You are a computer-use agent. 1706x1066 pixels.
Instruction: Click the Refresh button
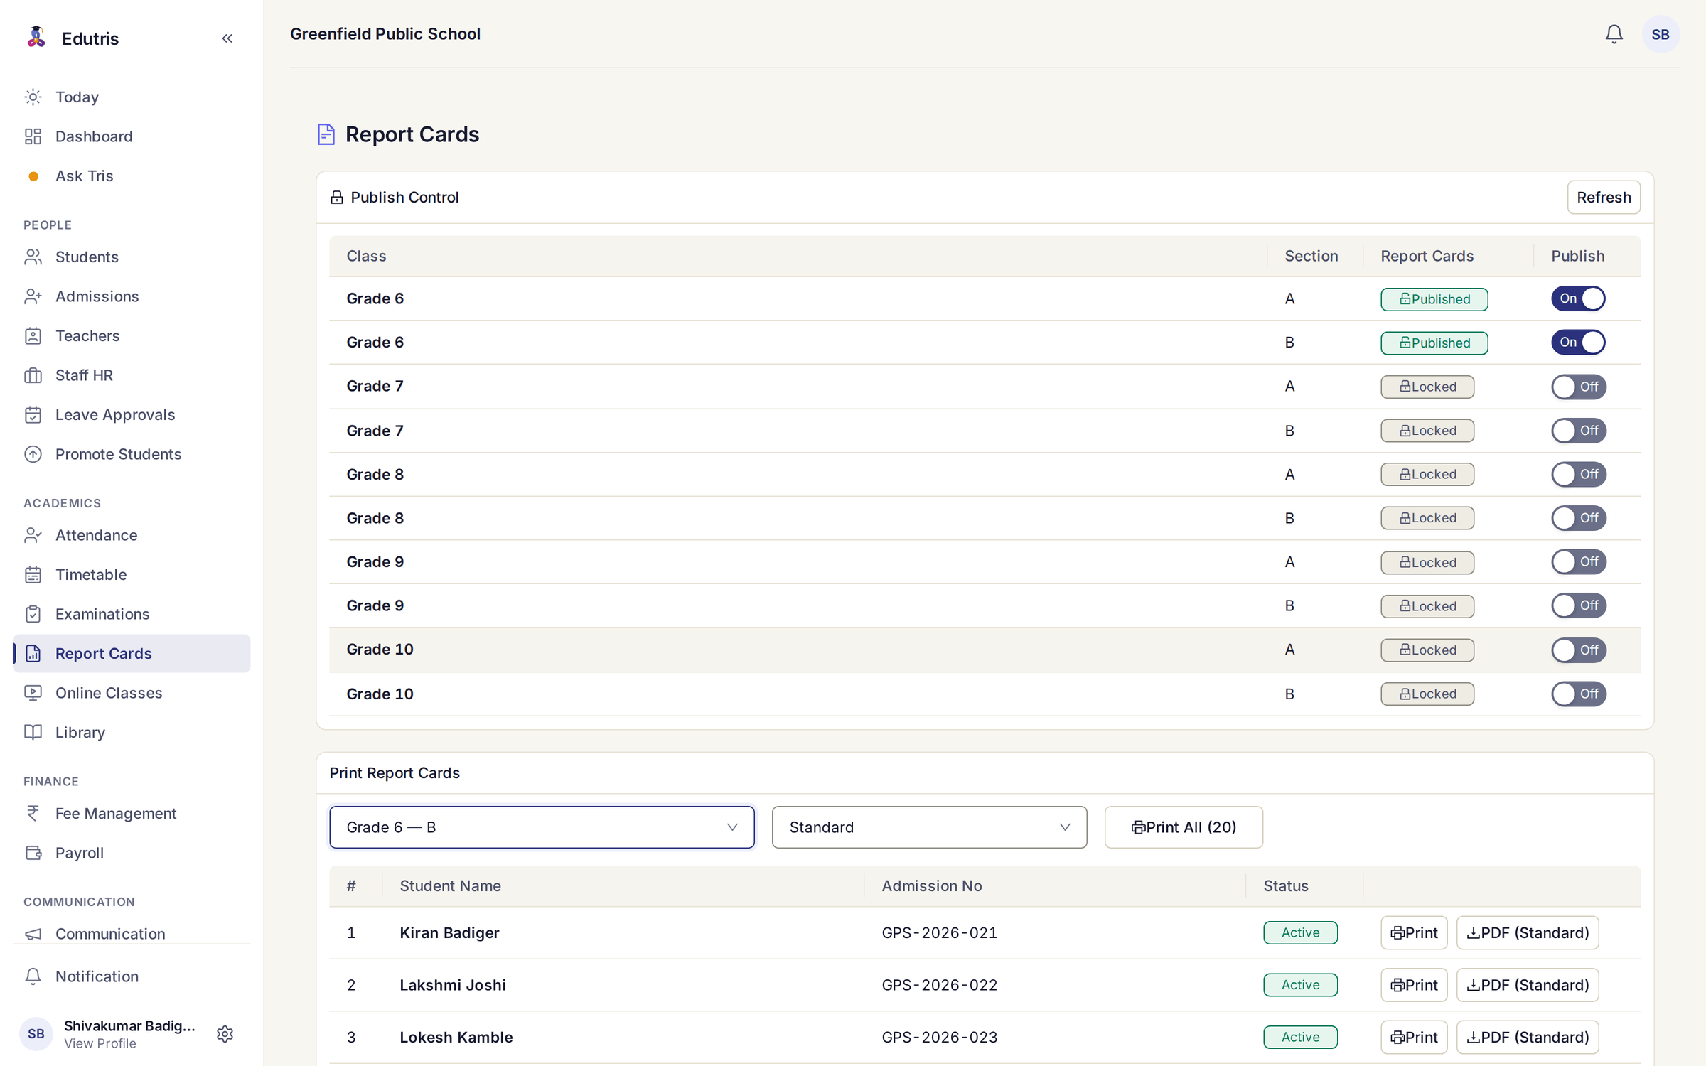(1604, 198)
